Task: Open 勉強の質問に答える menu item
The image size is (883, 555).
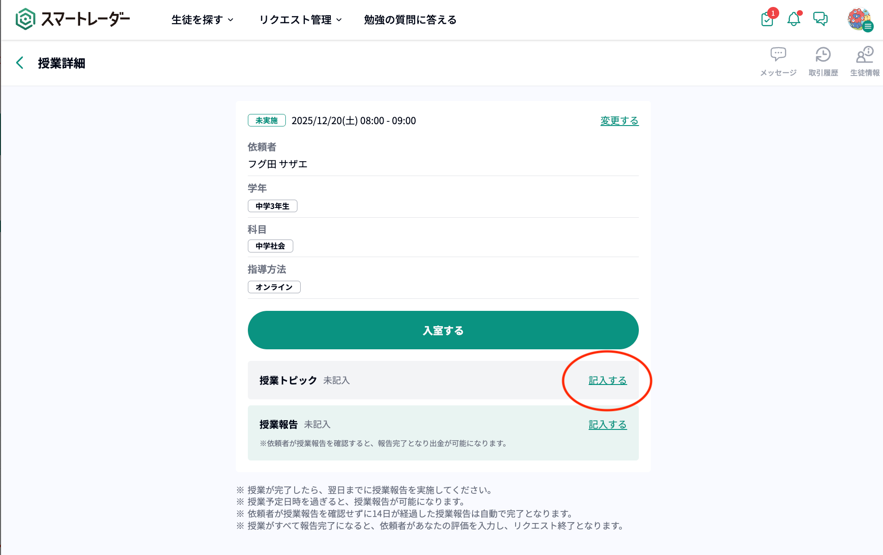Action: [x=410, y=20]
